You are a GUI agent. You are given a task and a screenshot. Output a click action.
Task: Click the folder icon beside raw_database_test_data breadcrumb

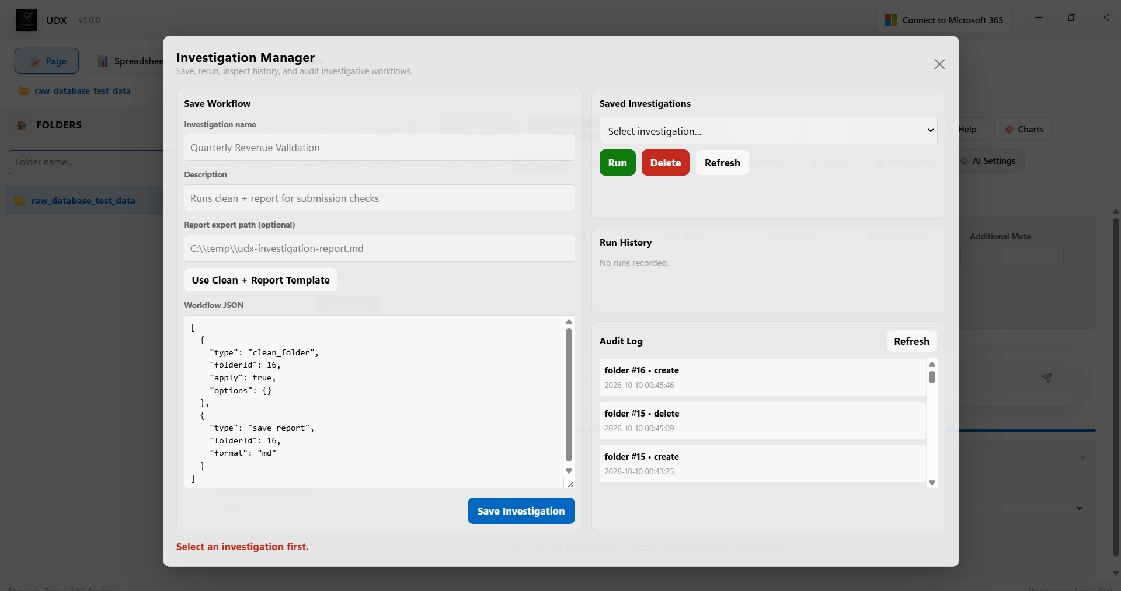coord(24,91)
